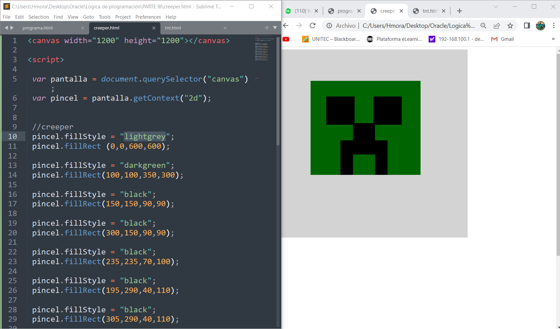The image size is (560, 329).
Task: Open the View menu
Action: click(x=73, y=17)
